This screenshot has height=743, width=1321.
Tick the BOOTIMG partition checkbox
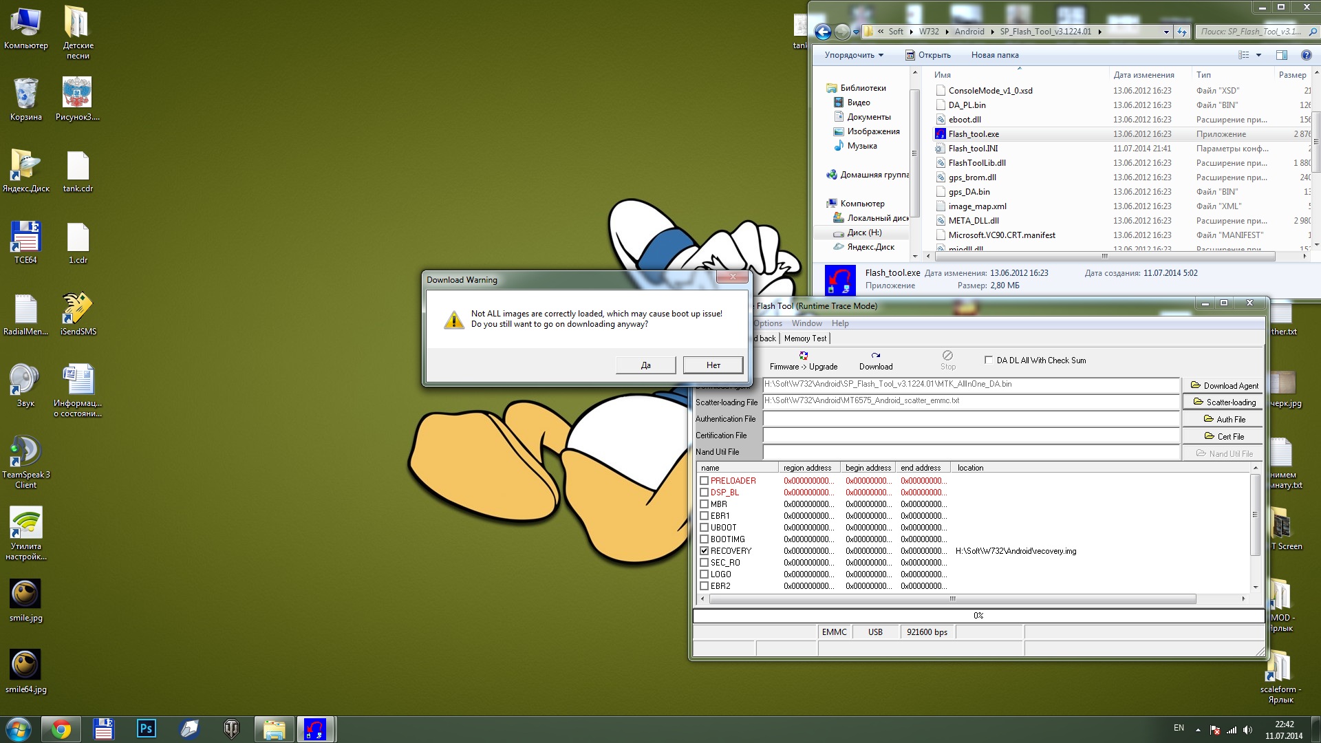click(704, 539)
